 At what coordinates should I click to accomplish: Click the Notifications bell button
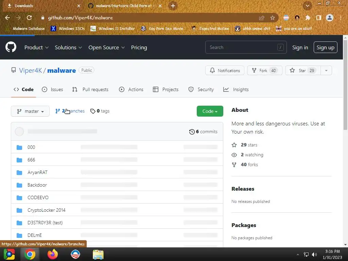[225, 70]
